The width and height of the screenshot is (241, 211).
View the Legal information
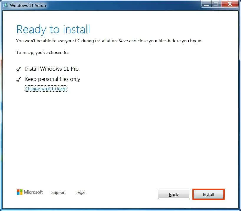80,192
